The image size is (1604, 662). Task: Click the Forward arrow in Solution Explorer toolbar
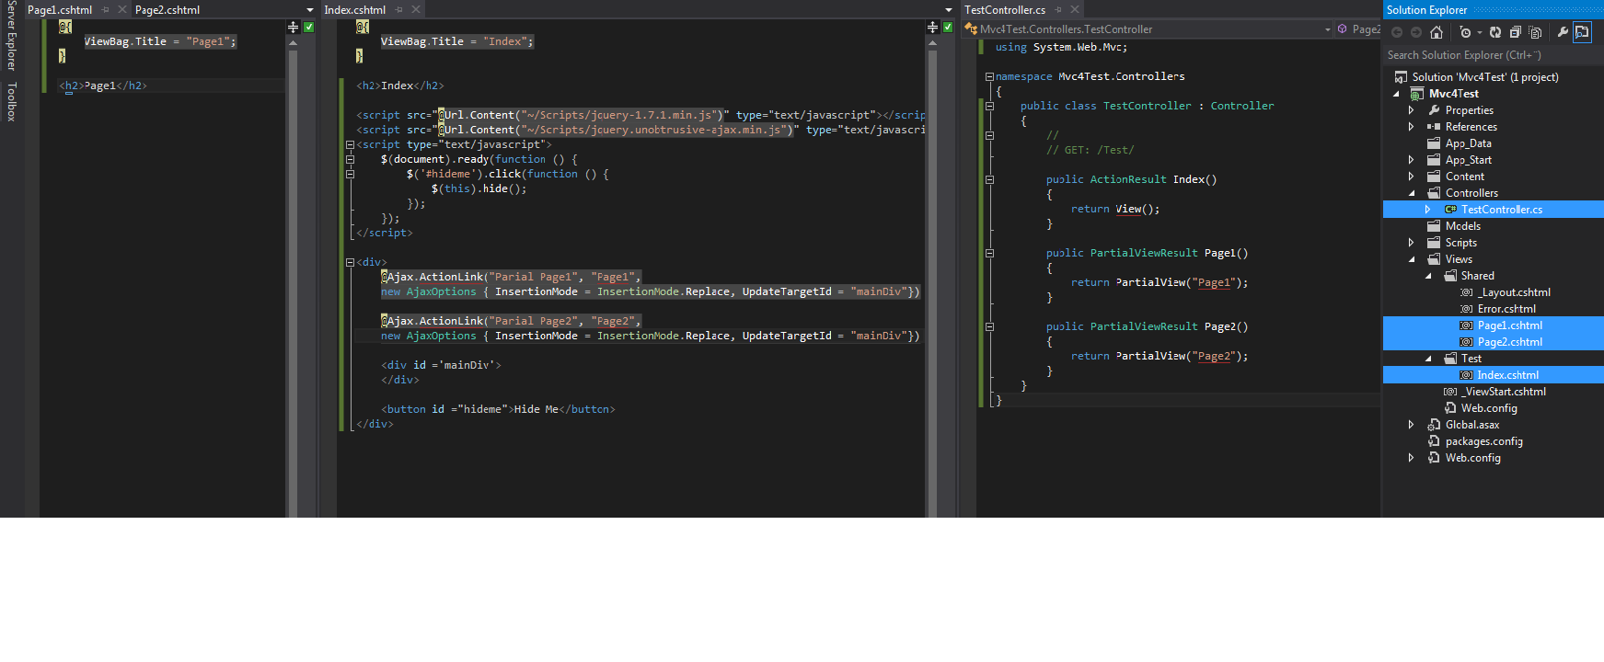(1416, 32)
